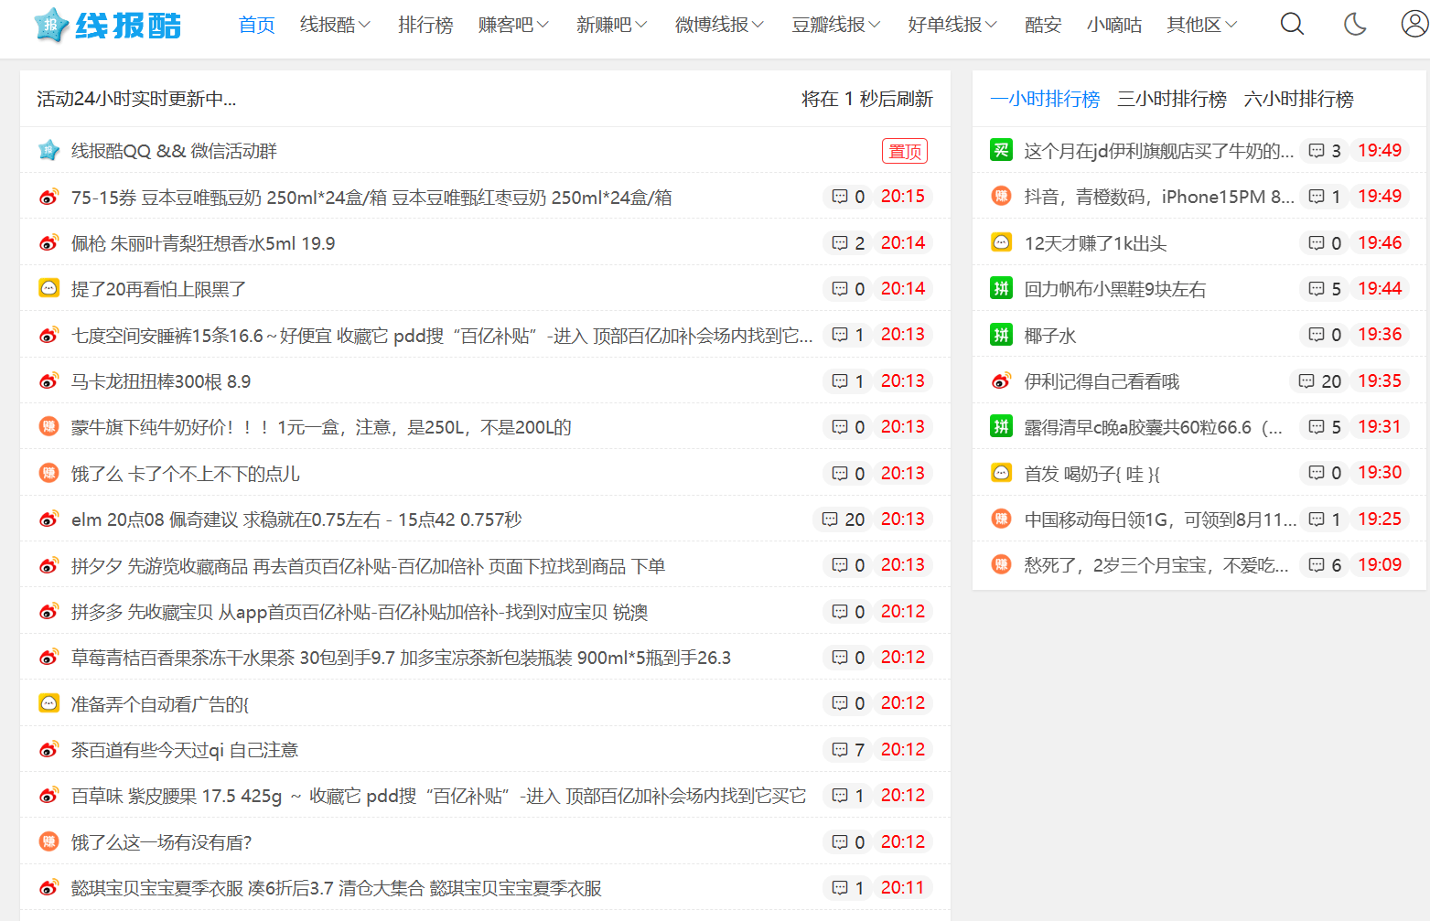Click the 活动24小时实时更新中 heading
Viewport: 1430px width, 921px height.
pos(136,99)
